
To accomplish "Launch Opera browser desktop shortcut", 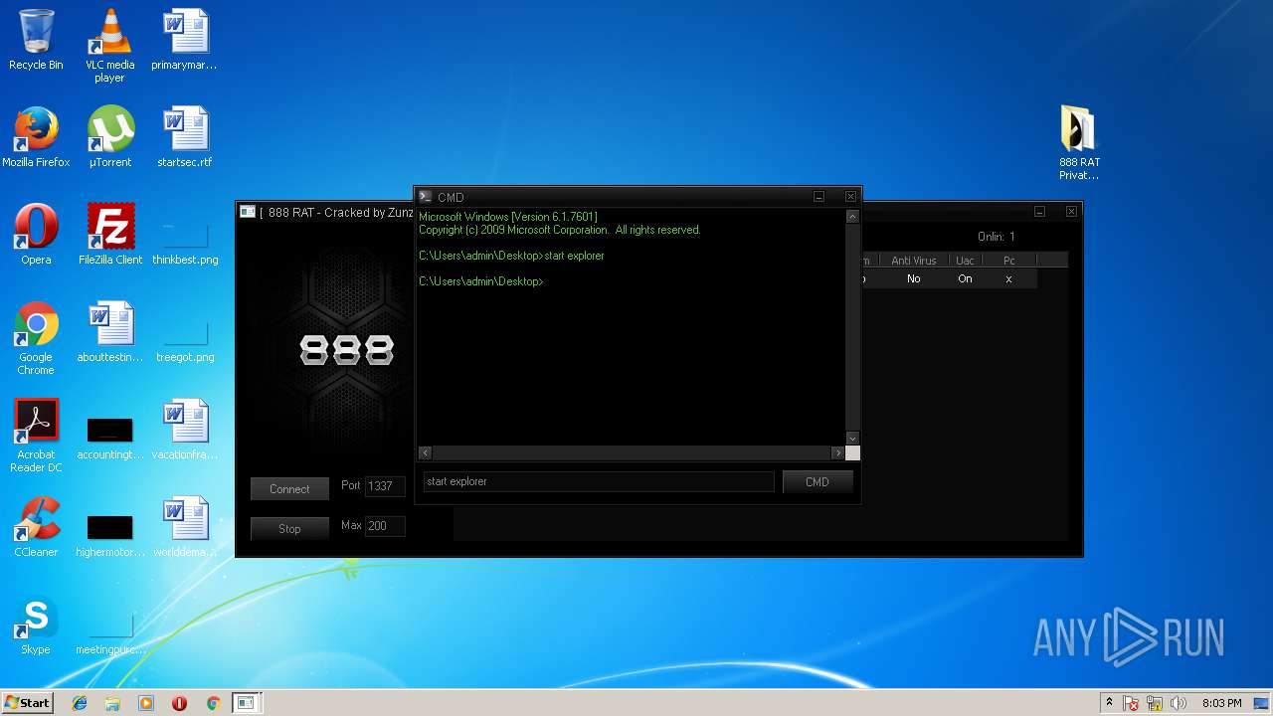I will pos(36,235).
